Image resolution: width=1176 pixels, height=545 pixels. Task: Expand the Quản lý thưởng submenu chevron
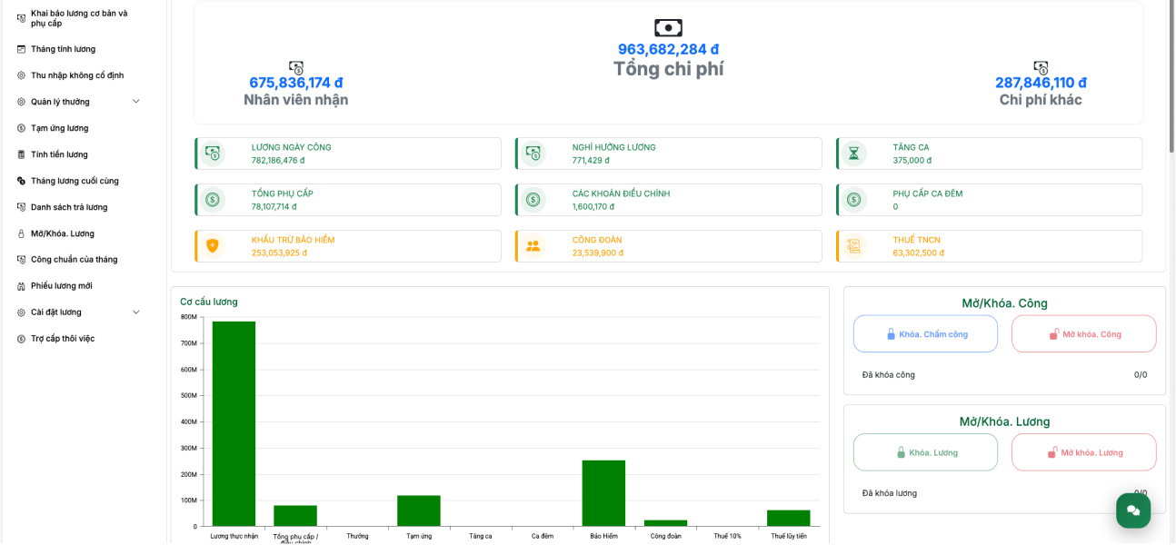pyautogui.click(x=136, y=102)
